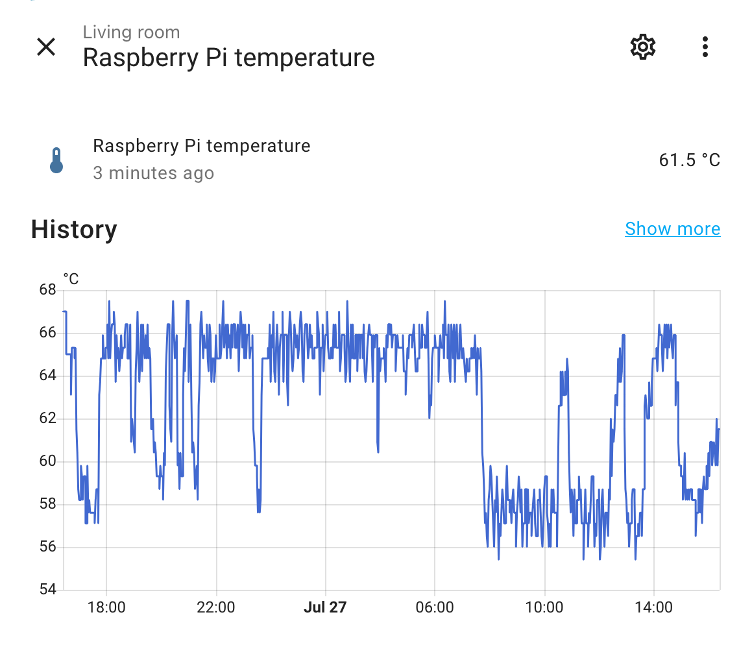The image size is (752, 667).
Task: Click the 56 y-axis label
Action: (48, 546)
